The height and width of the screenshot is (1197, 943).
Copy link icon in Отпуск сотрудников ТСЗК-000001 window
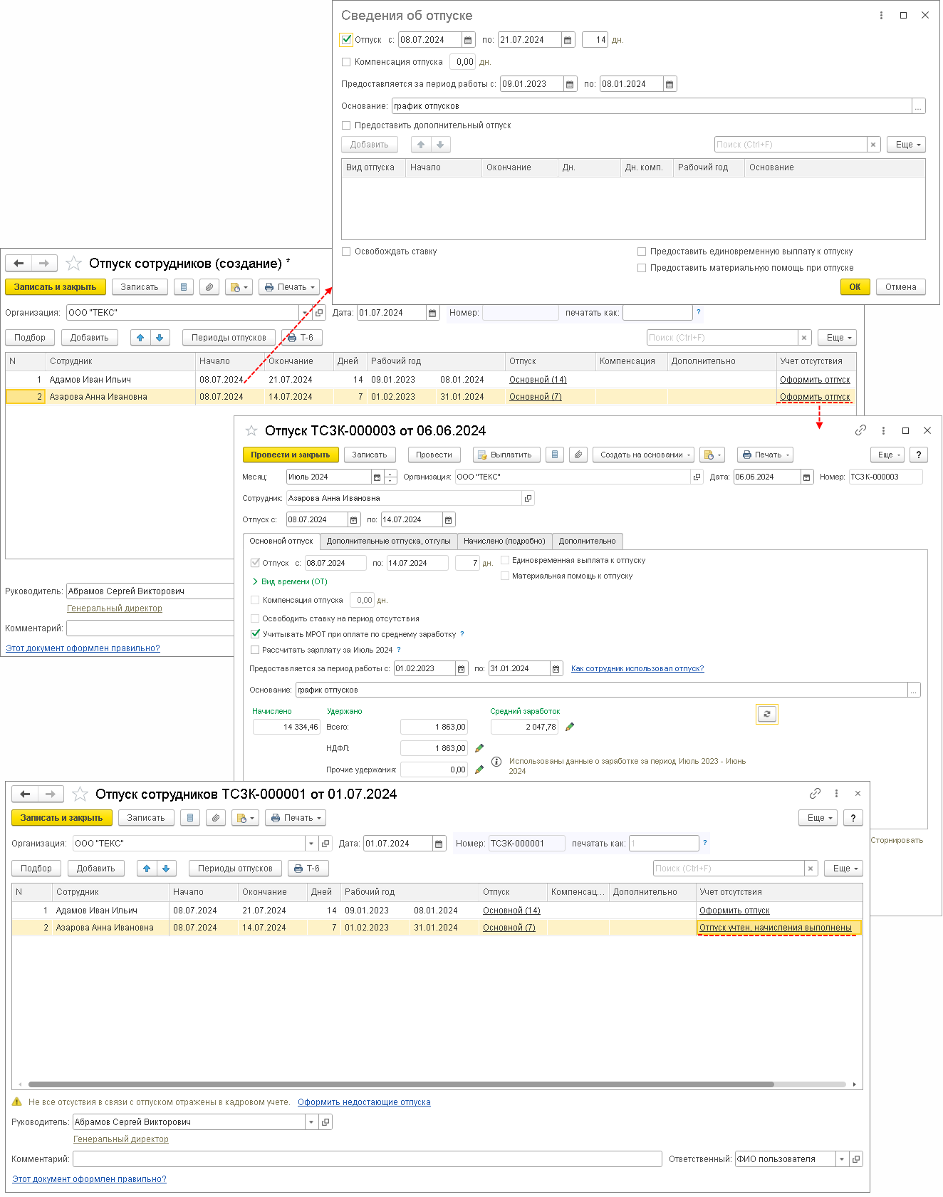pos(816,793)
